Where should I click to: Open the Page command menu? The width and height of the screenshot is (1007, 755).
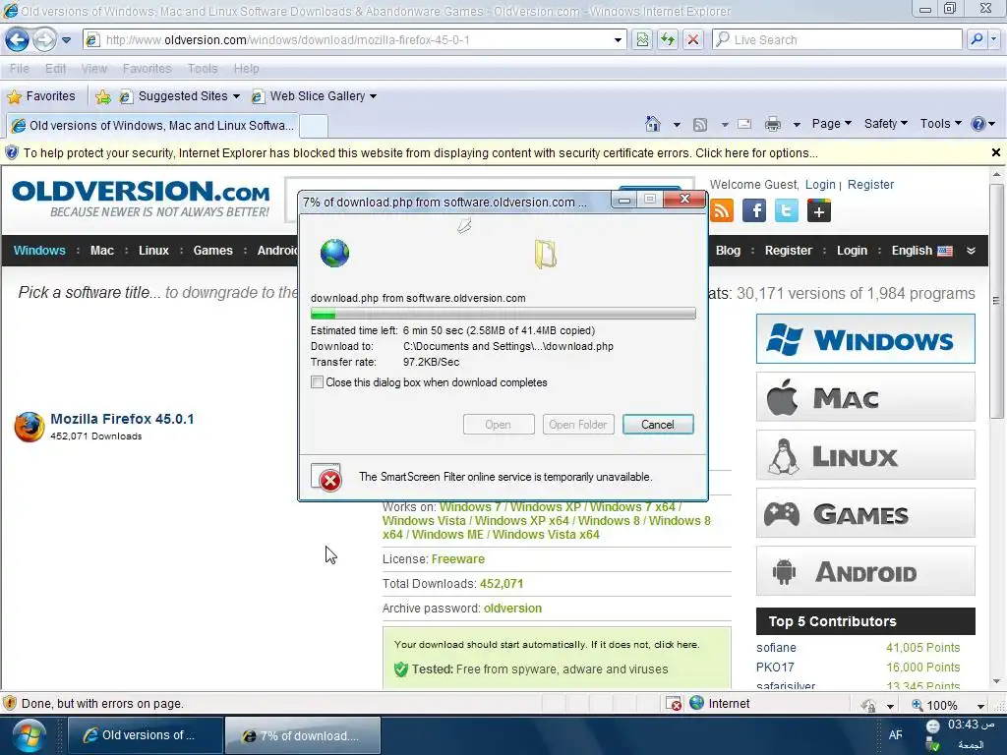tap(832, 123)
